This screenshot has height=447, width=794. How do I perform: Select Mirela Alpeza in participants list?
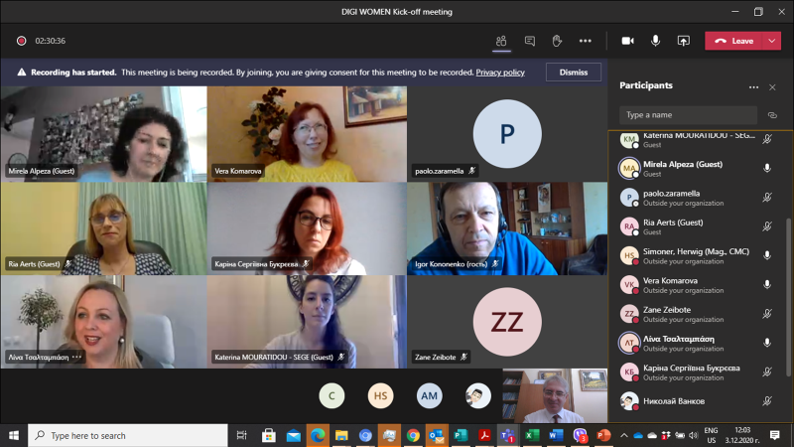(699, 168)
